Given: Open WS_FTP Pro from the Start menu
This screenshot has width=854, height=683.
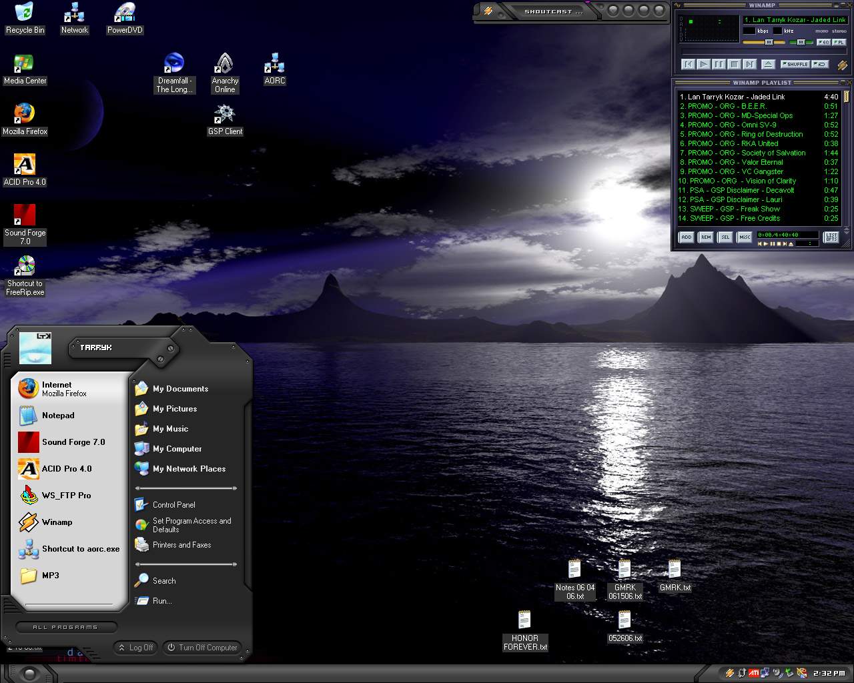Looking at the screenshot, I should point(65,496).
